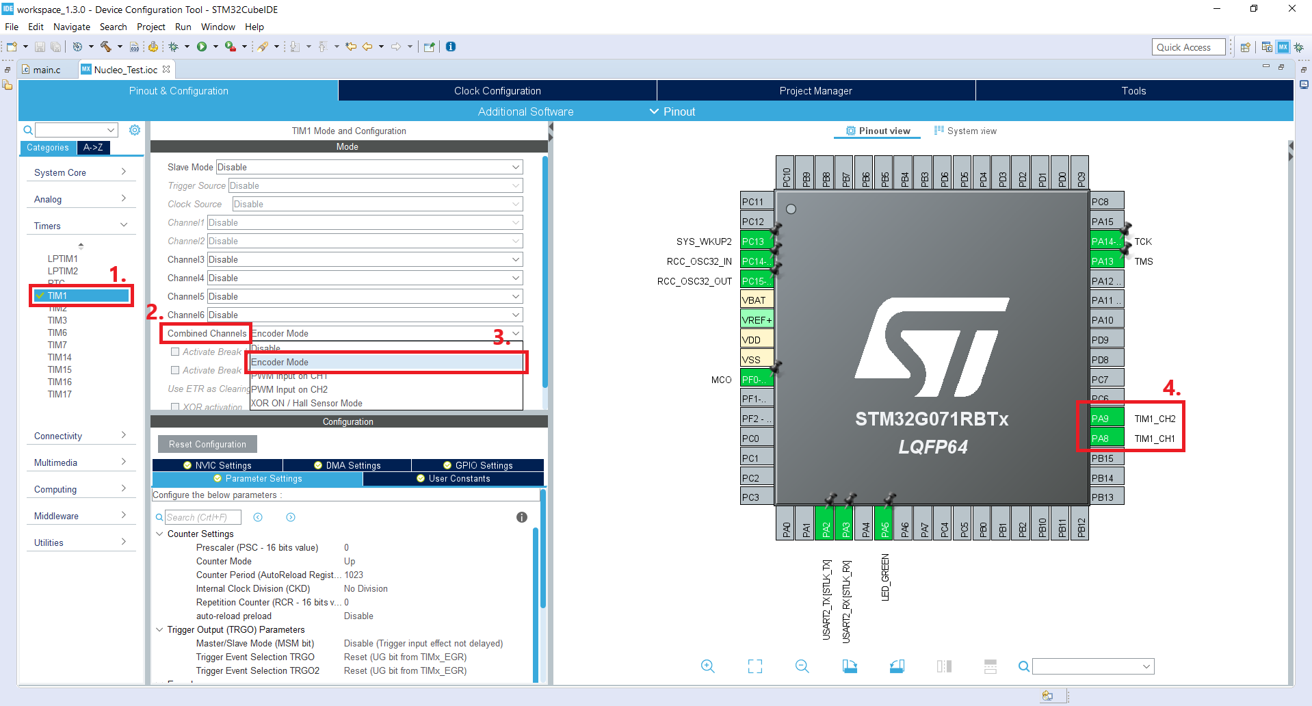Select Encoder Mode in dropdown list
This screenshot has height=706, width=1312.
386,362
